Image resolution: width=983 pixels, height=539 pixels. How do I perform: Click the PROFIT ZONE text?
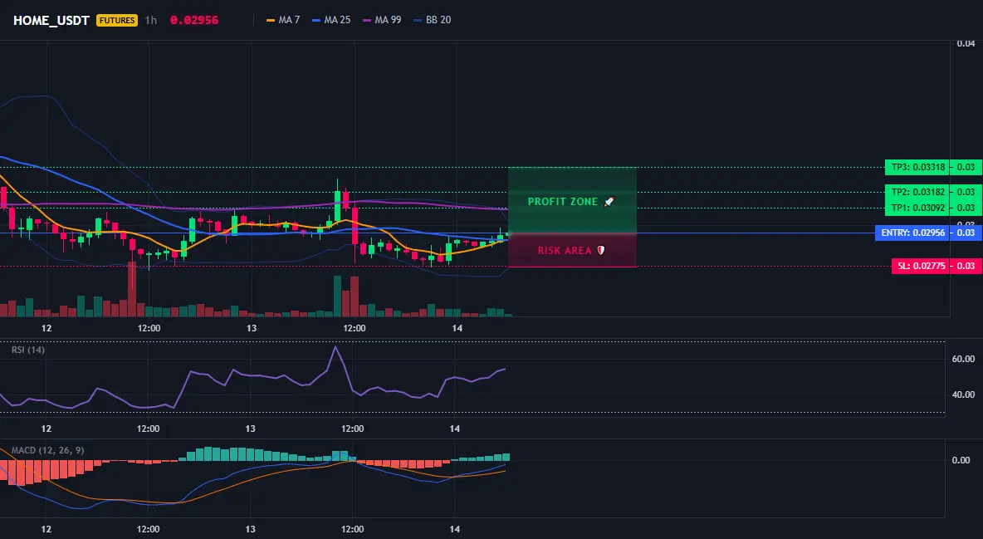(562, 202)
